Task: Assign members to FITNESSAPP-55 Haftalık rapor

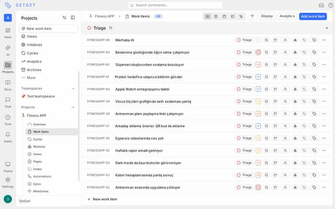Action: pyautogui.click(x=285, y=150)
